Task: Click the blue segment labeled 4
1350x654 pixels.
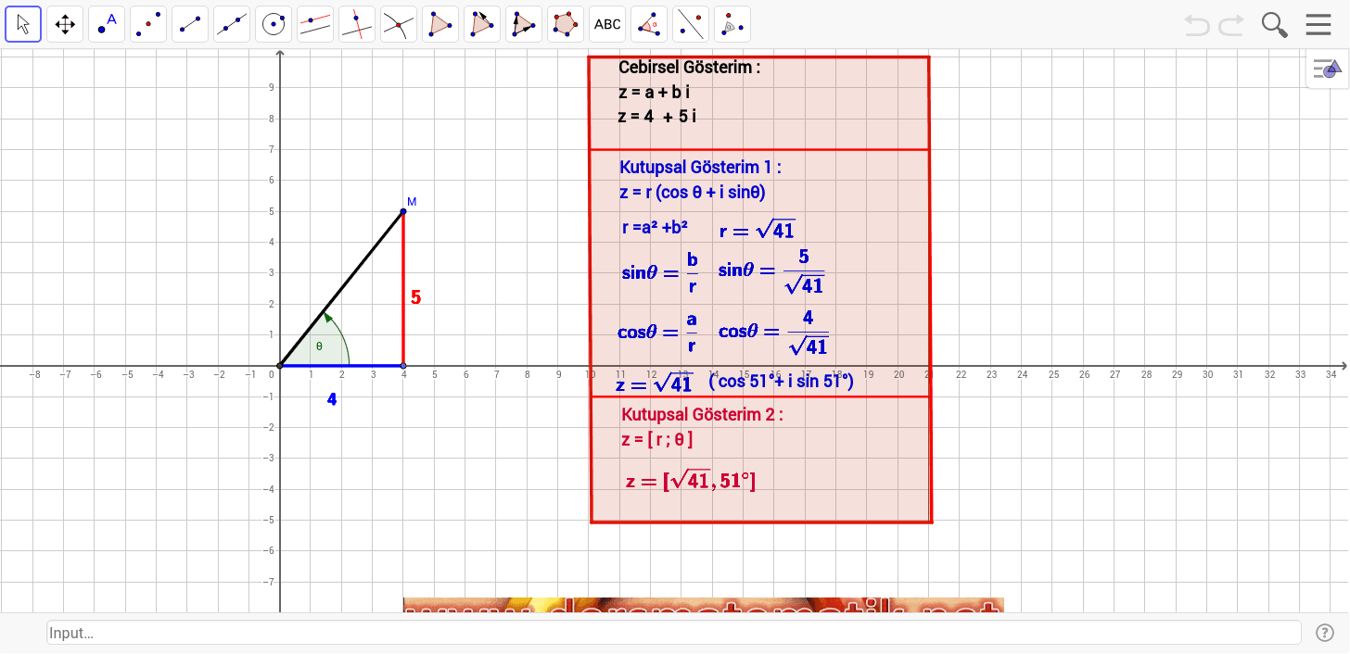Action: (341, 366)
